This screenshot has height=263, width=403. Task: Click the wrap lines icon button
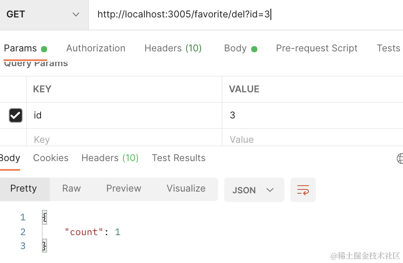pos(303,190)
